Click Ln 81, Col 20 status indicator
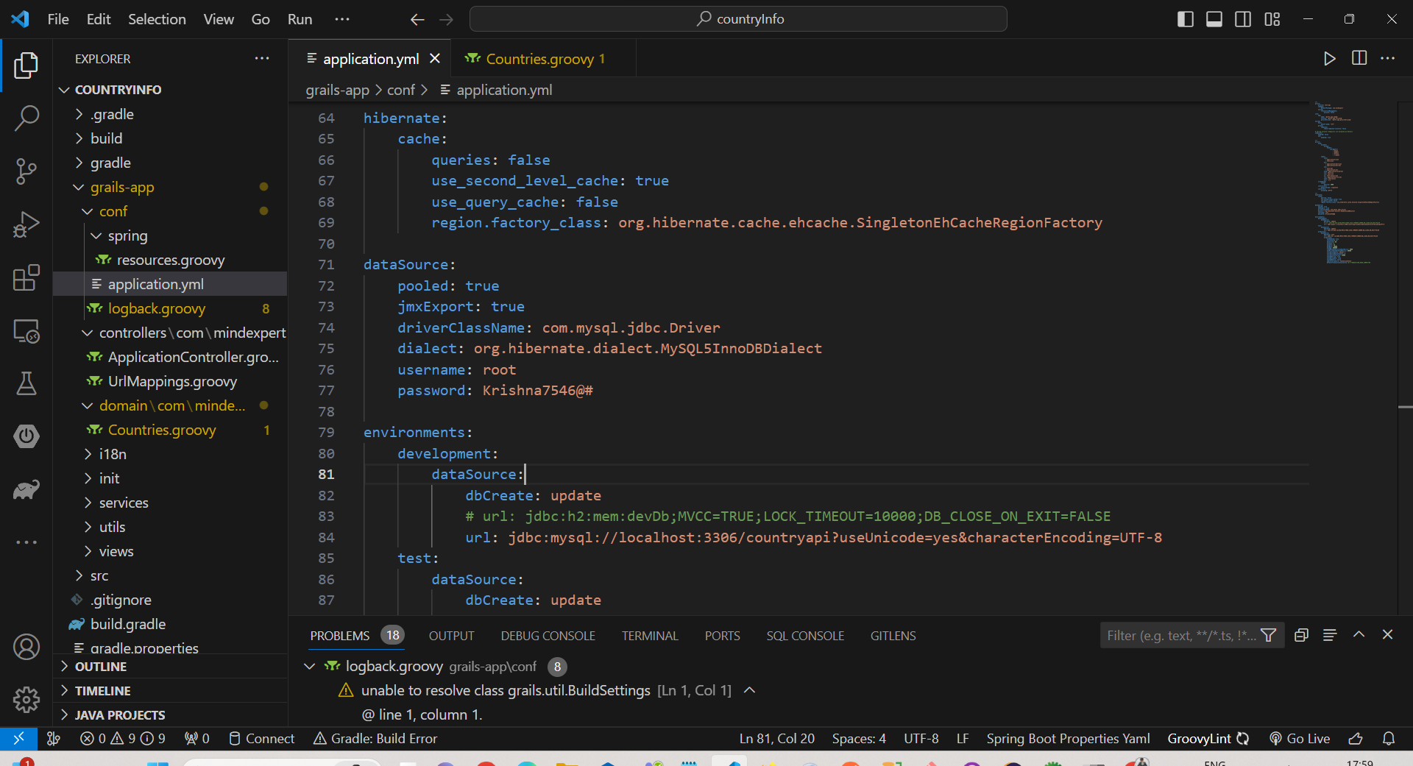 click(776, 738)
